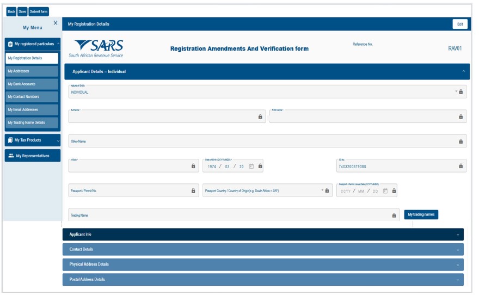The width and height of the screenshot is (479, 295).
Task: Click the Edit button in the header
Action: pyautogui.click(x=460, y=24)
